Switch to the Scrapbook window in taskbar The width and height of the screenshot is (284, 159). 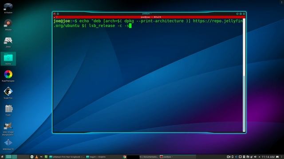[x=67, y=157]
